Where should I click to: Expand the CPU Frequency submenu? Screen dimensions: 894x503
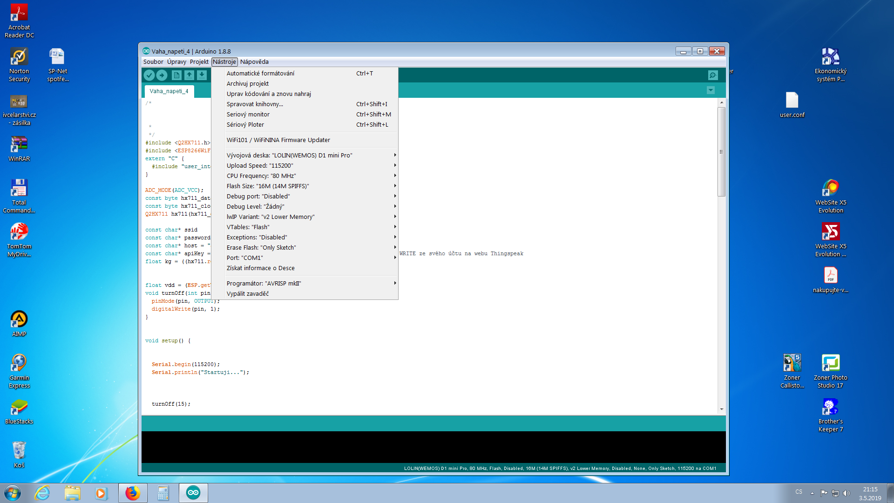(x=305, y=176)
